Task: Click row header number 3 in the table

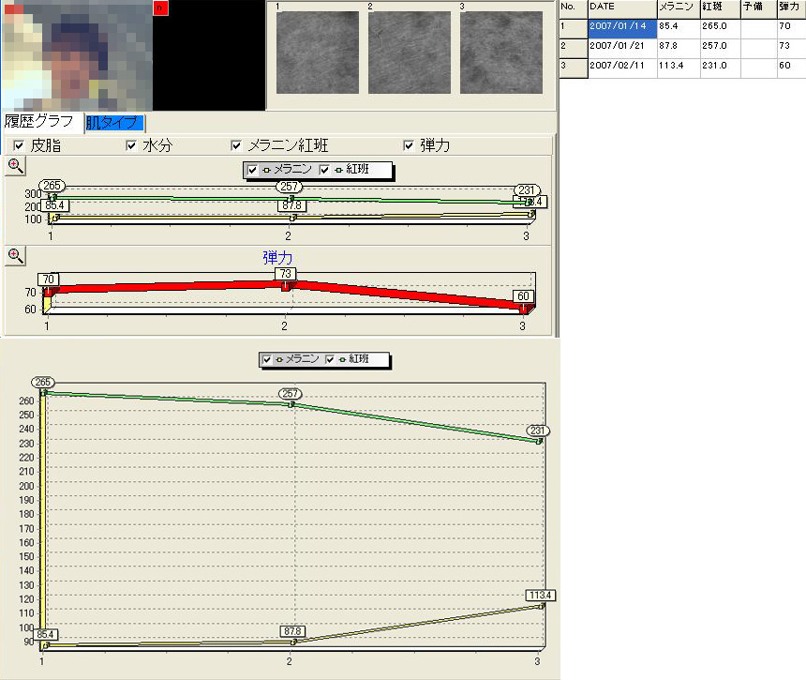Action: tap(574, 68)
